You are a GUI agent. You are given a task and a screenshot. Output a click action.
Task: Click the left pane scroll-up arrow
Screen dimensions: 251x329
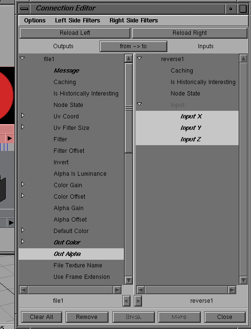[129, 59]
